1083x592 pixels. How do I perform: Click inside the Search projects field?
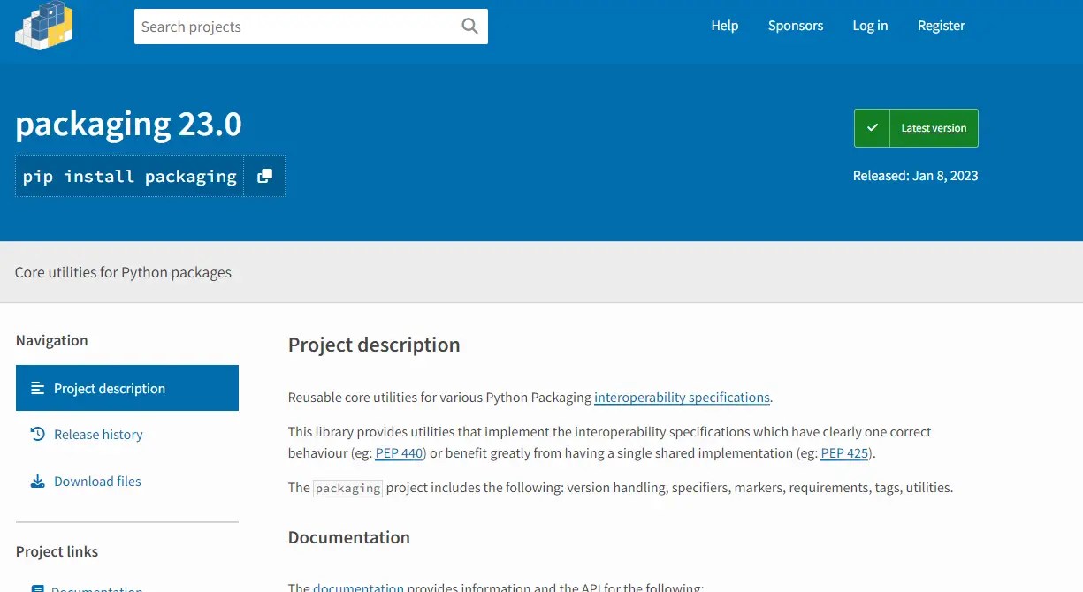292,27
